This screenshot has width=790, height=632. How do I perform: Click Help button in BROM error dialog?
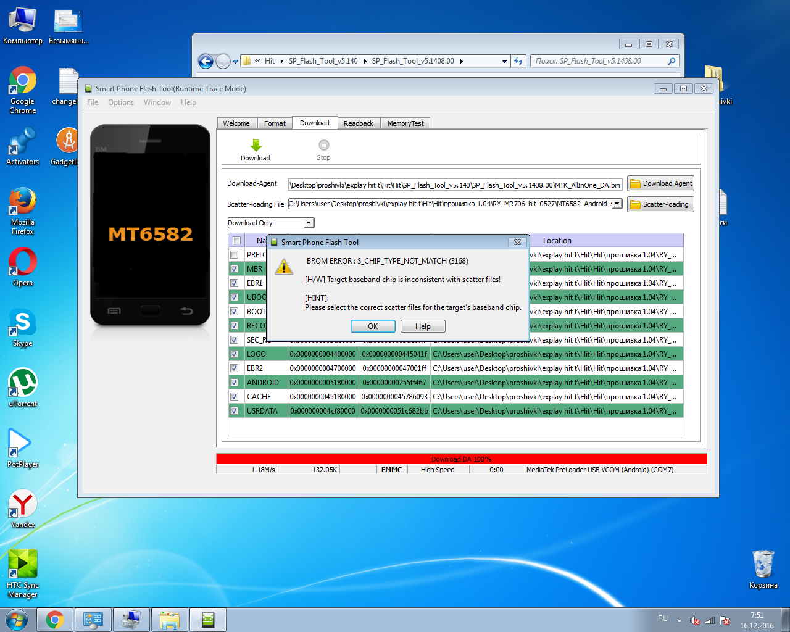(423, 326)
